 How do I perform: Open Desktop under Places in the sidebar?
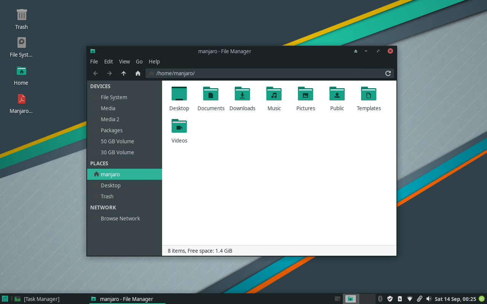[x=111, y=185]
